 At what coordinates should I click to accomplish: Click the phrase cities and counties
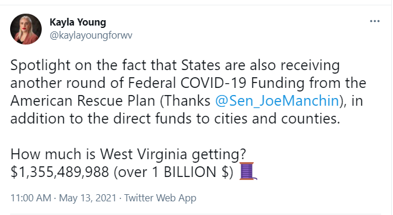[x=277, y=119]
